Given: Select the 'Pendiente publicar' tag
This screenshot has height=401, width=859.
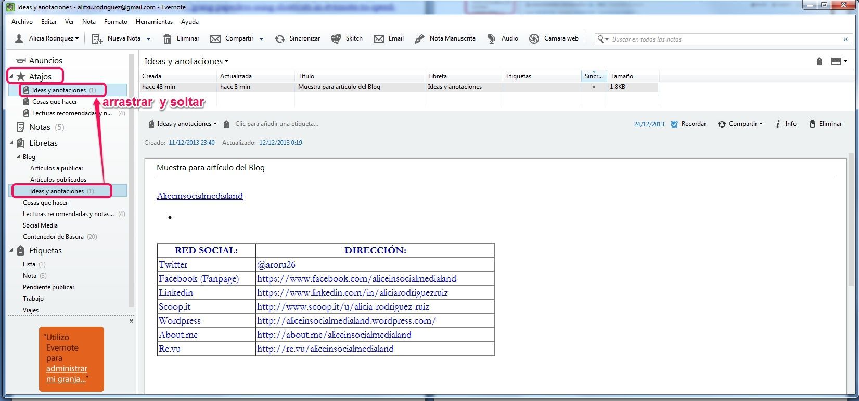Looking at the screenshot, I should 48,287.
